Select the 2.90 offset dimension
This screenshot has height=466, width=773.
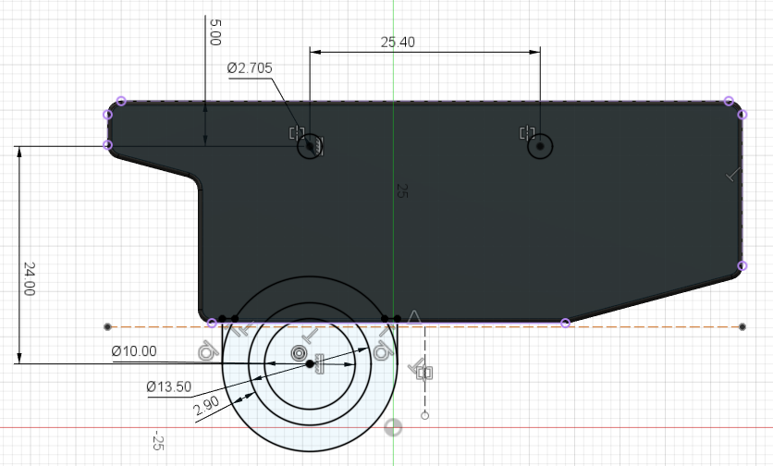click(x=206, y=406)
